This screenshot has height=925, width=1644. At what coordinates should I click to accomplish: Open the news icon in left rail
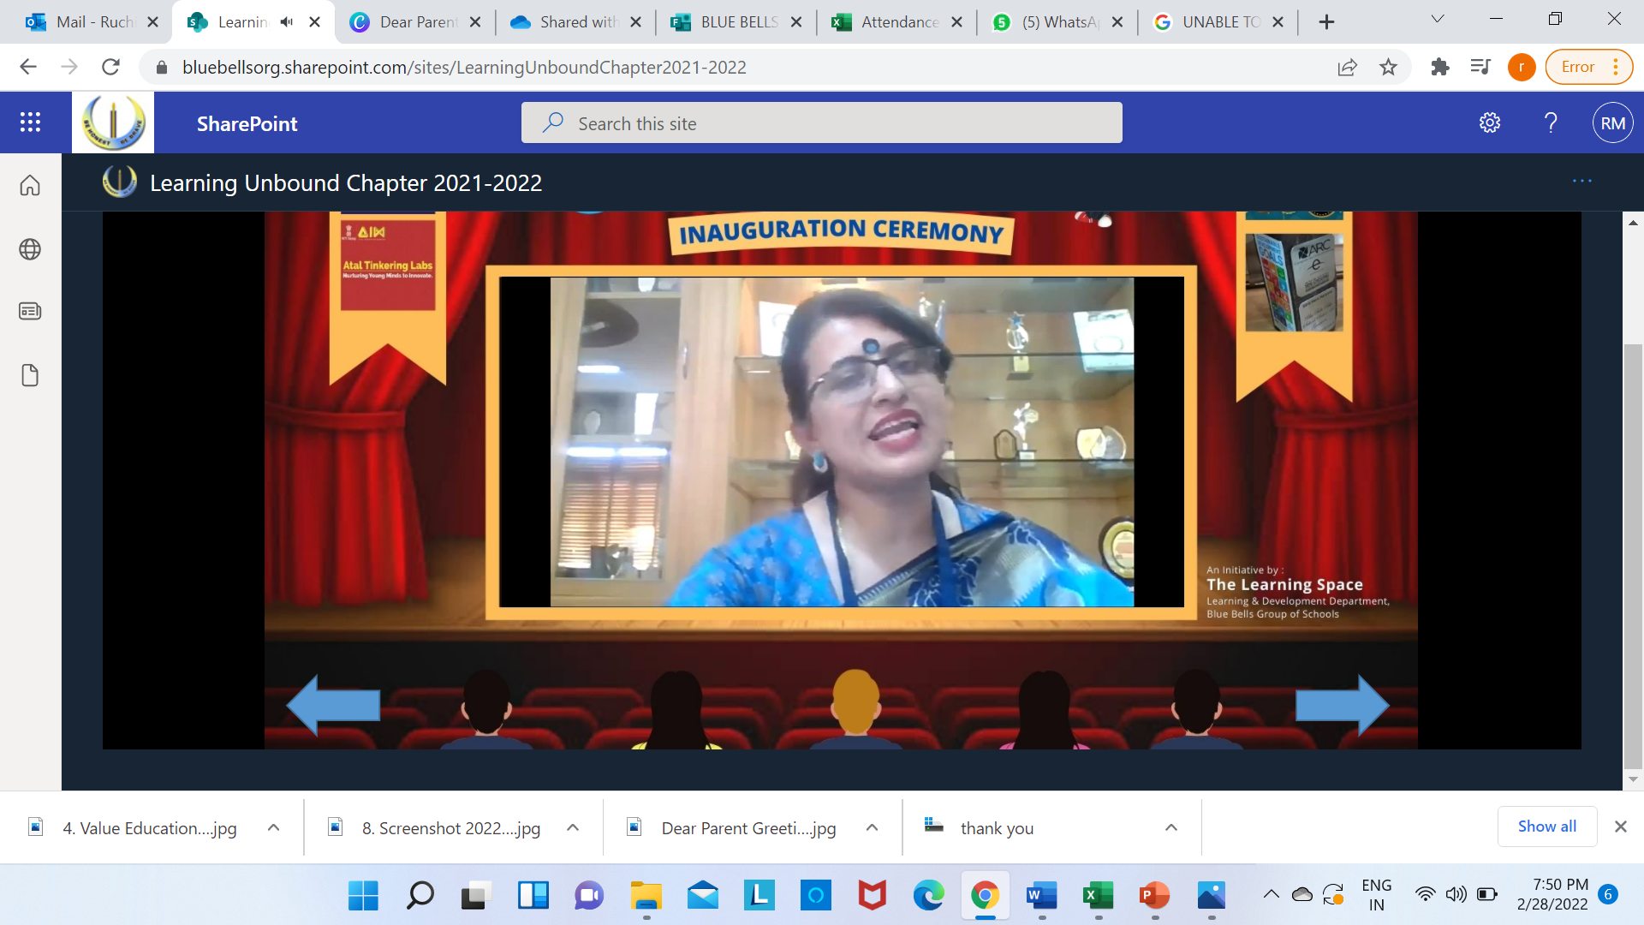point(30,311)
